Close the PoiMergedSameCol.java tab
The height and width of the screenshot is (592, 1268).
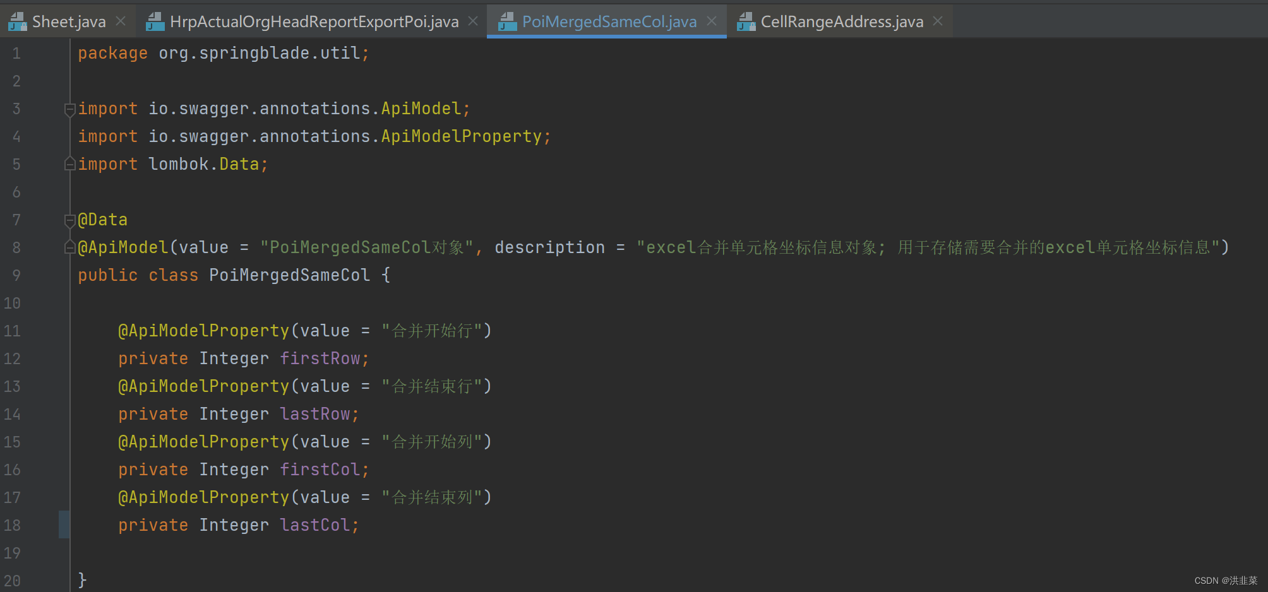click(712, 21)
